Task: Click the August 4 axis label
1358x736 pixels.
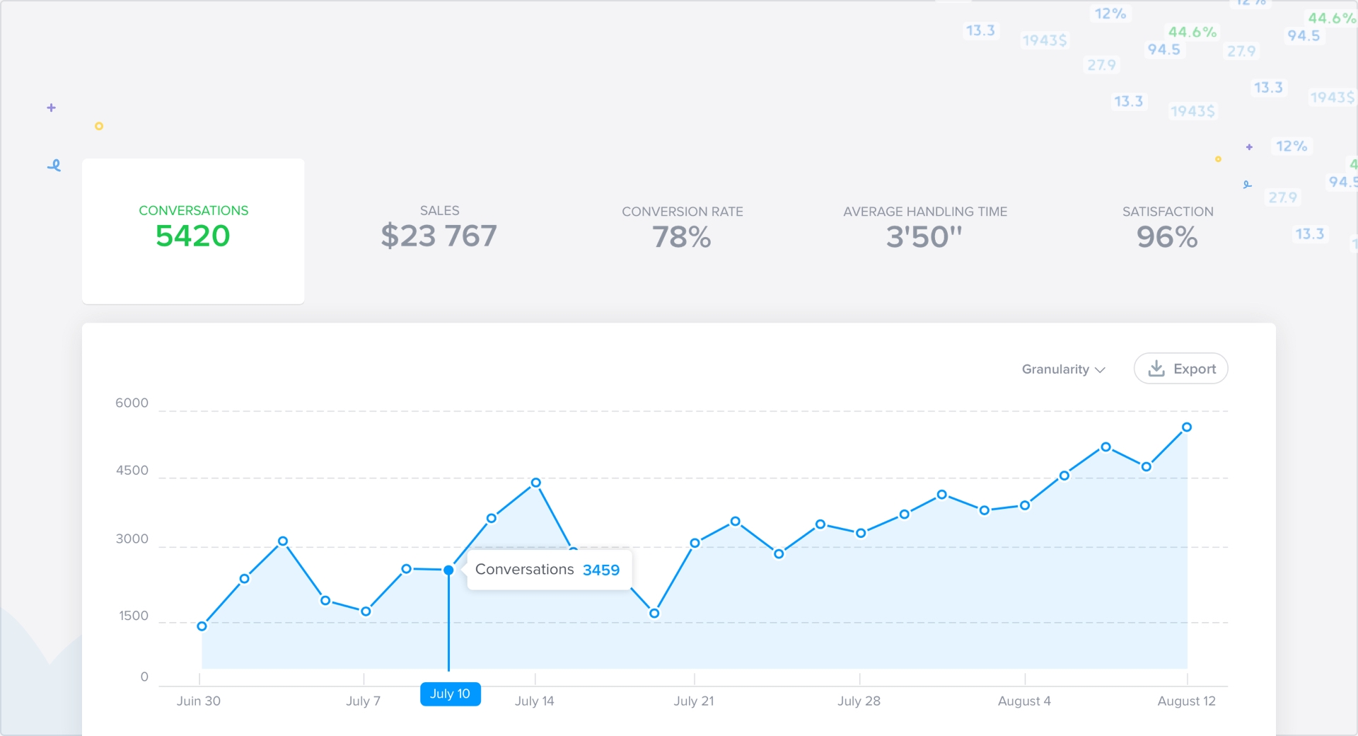Action: coord(1023,701)
